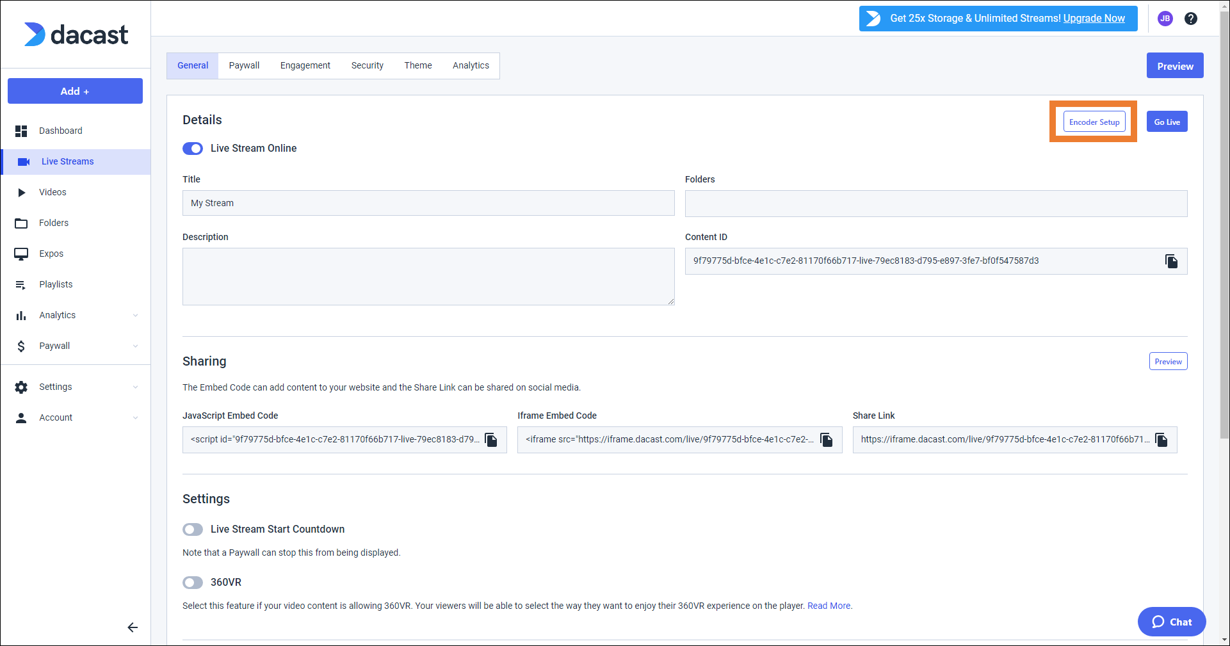Click into the Title input field
This screenshot has height=646, width=1230.
428,203
